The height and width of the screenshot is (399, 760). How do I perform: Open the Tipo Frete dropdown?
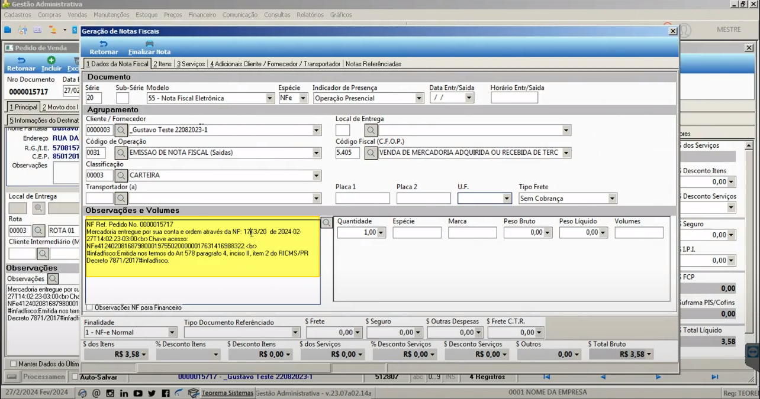[x=612, y=199]
